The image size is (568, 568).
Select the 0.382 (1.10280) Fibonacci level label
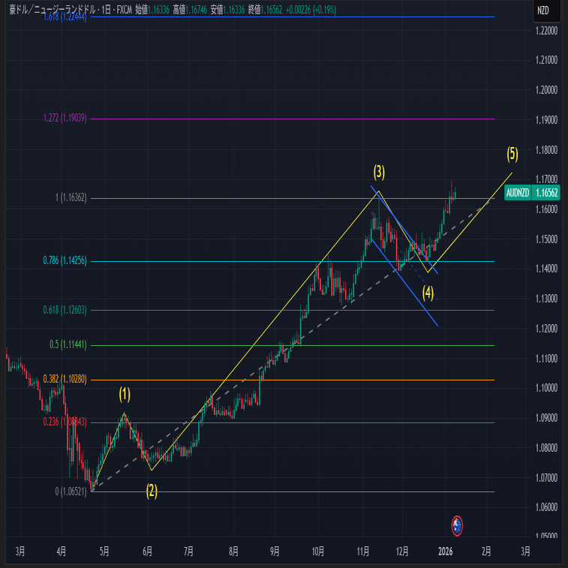pyautogui.click(x=65, y=379)
